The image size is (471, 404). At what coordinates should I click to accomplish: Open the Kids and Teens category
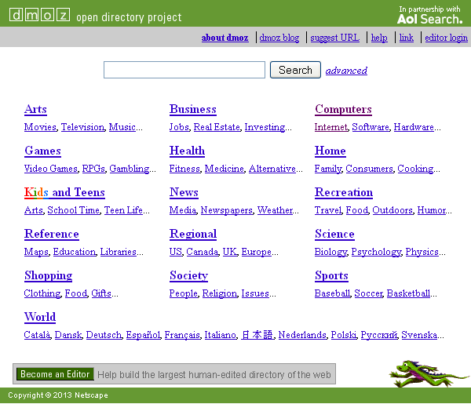pos(64,192)
